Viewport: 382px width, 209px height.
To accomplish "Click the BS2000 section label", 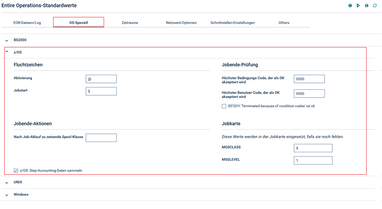I will click(x=20, y=40).
